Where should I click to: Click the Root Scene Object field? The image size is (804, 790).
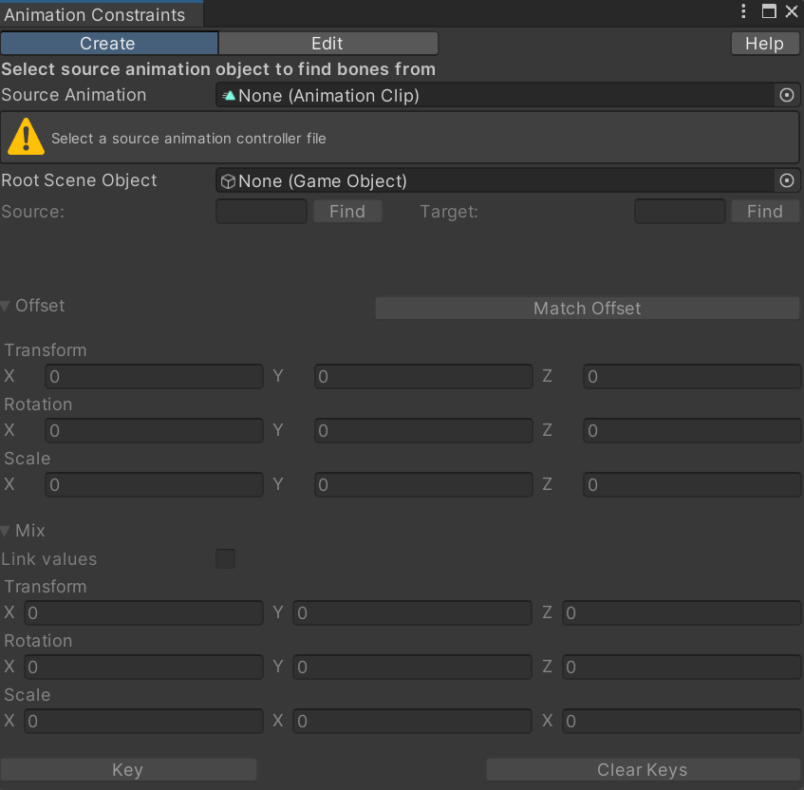495,181
